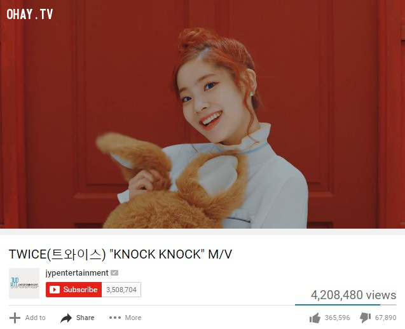Click the 365,596 likes count
Viewport: 405px width, 329px height.
tap(338, 318)
